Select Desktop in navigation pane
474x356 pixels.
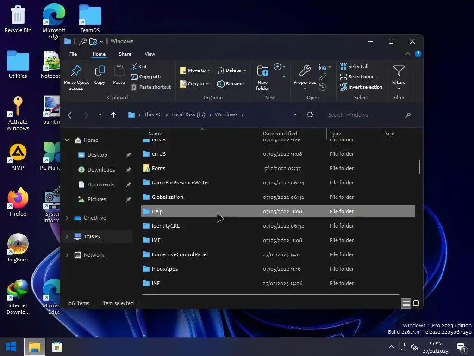(97, 155)
